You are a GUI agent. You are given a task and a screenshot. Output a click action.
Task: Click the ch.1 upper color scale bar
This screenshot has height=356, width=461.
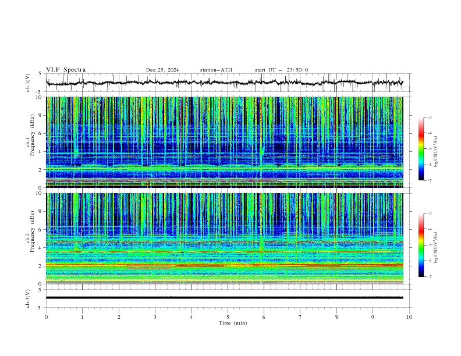[421, 148]
